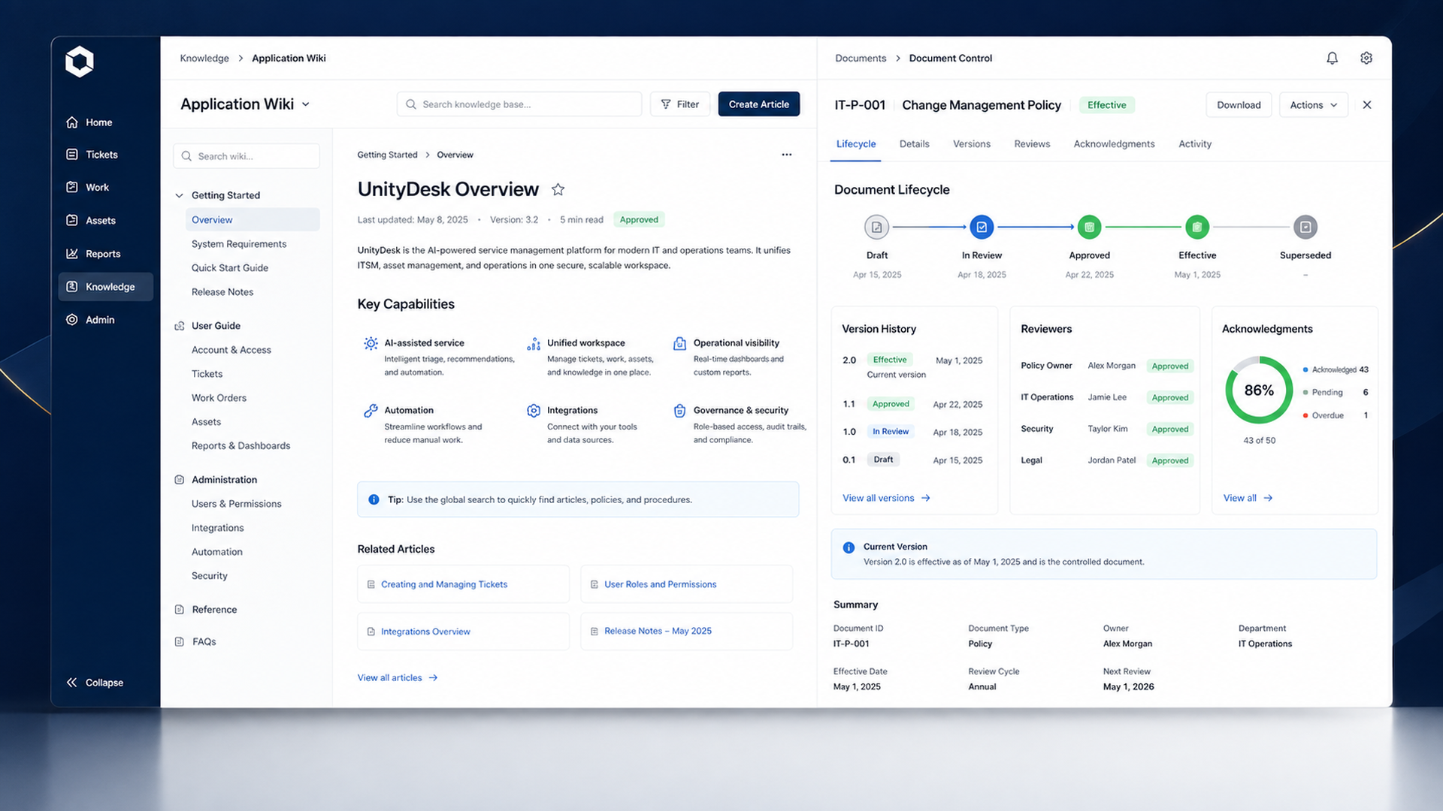Click the Superseded lifecycle stage icon
Screen dimensions: 1443x811
(x=1305, y=227)
